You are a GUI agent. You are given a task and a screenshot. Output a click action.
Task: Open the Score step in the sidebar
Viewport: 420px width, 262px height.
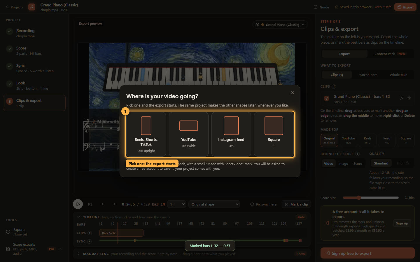point(34,51)
